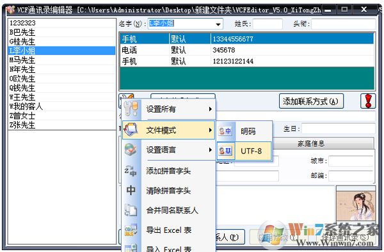
Task: Select contact M马先生 in the list
Action: pyautogui.click(x=61, y=60)
